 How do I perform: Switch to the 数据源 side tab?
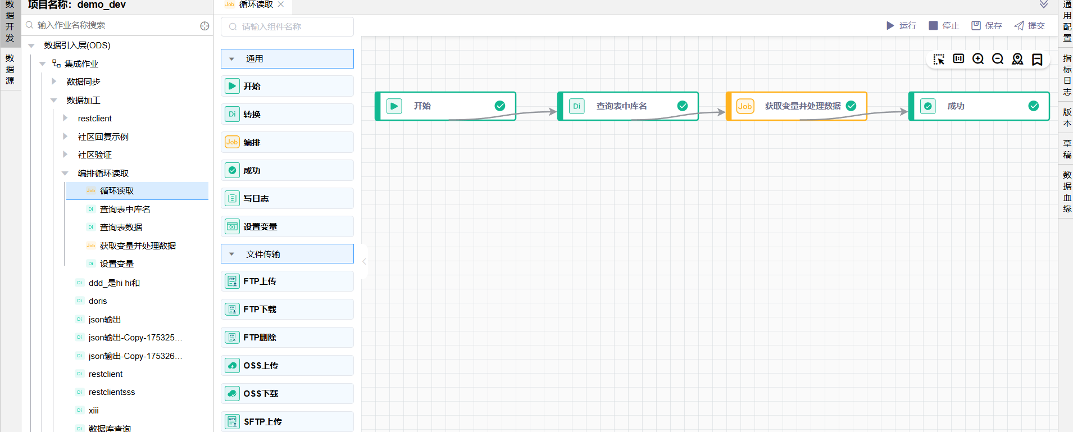tap(10, 69)
